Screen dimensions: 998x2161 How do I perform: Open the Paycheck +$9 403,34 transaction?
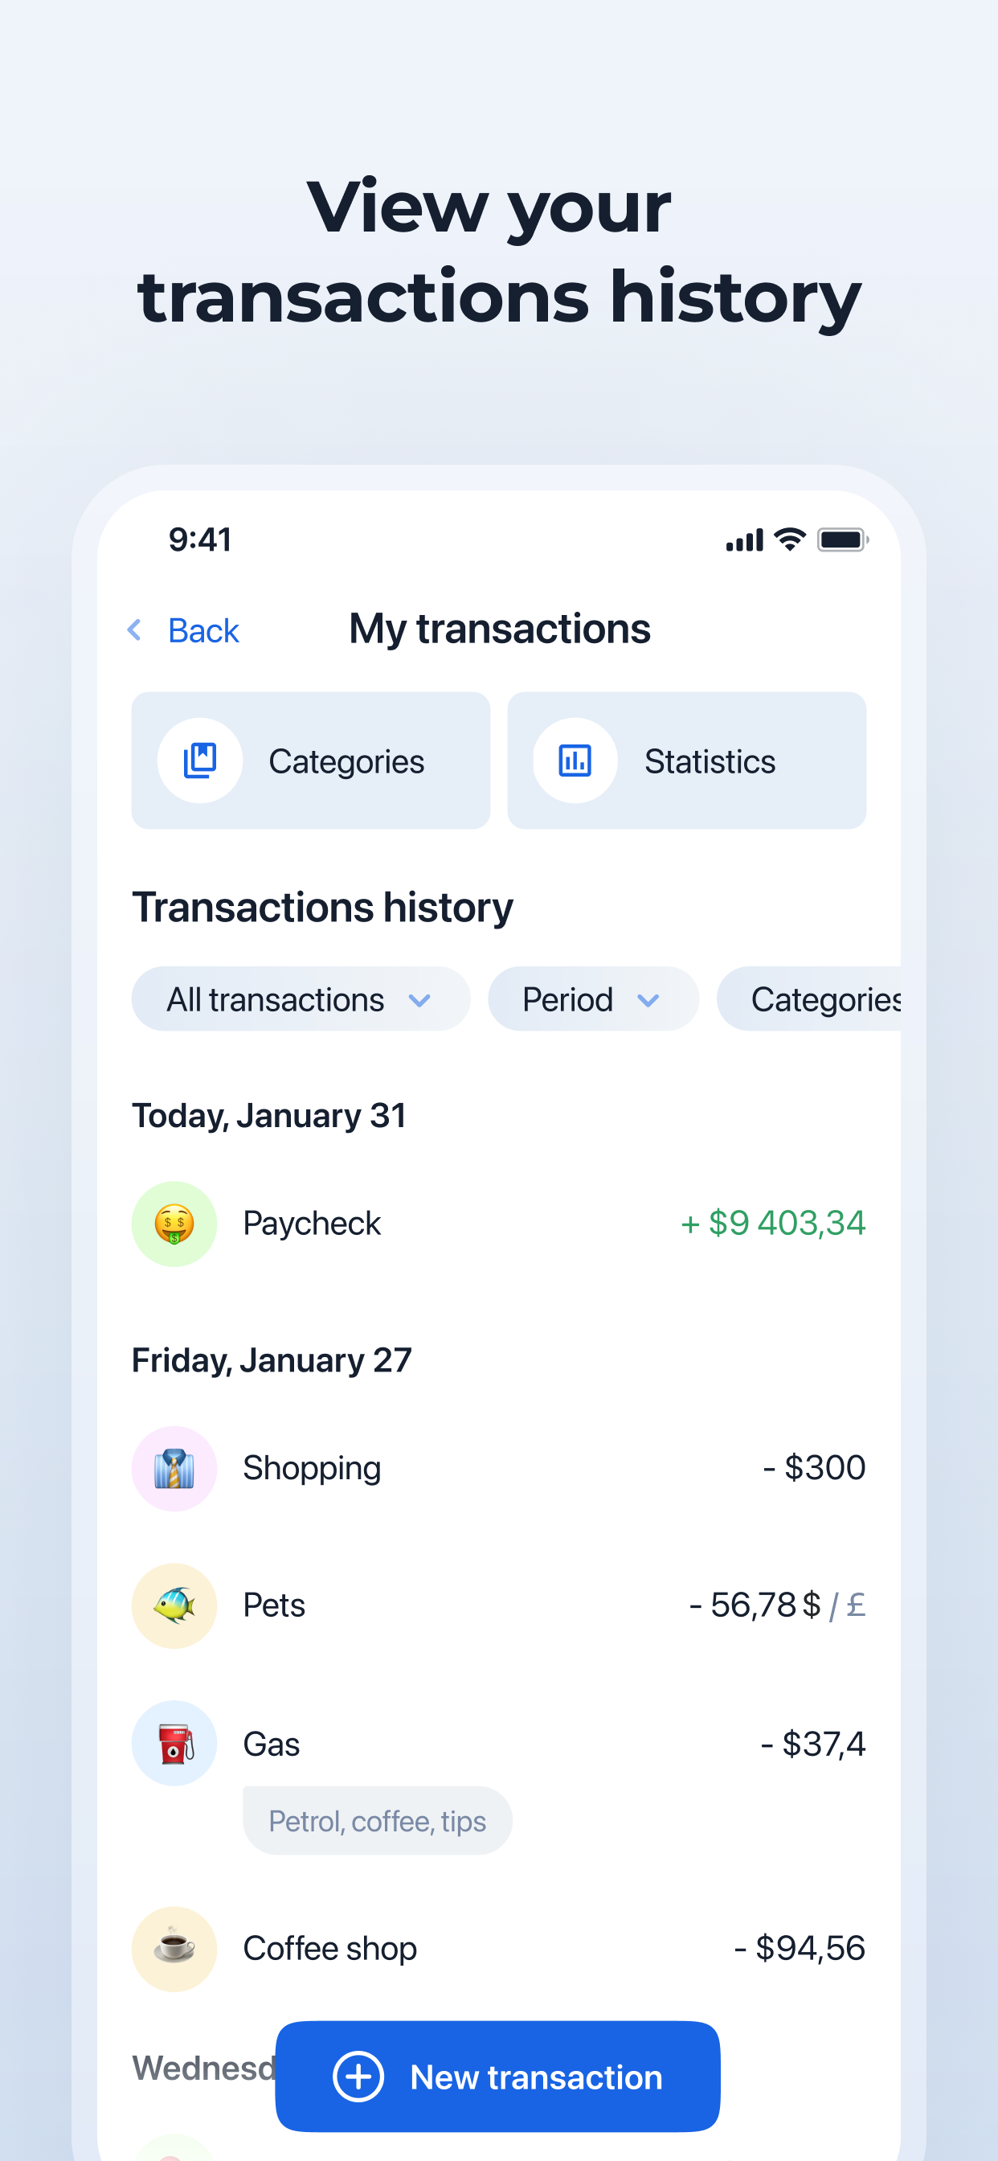[499, 1224]
